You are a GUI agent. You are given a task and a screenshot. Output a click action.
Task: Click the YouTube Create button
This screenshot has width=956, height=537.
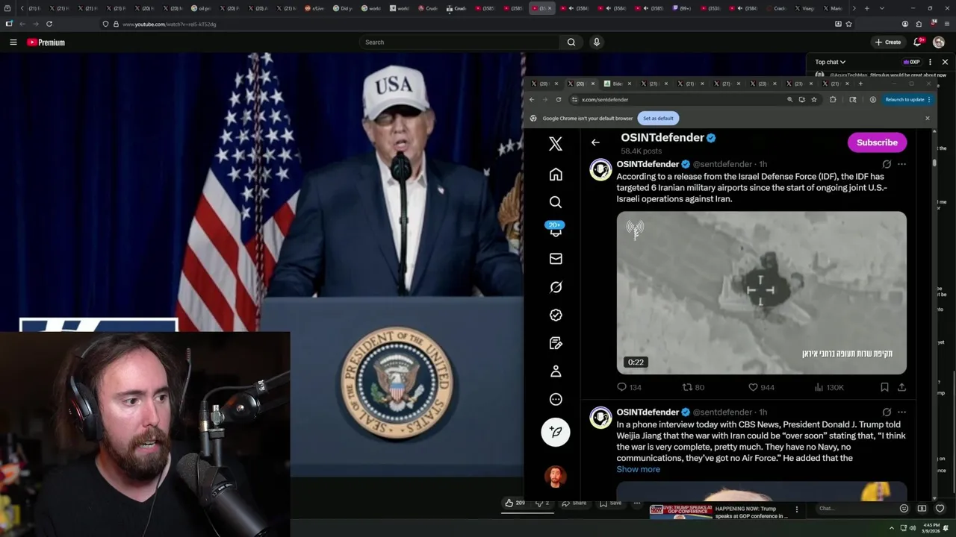(888, 42)
